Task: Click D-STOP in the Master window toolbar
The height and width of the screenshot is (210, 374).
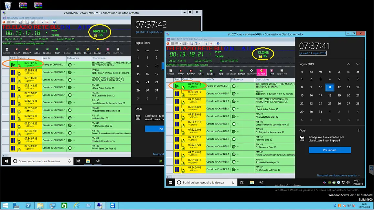Action: pos(27,51)
